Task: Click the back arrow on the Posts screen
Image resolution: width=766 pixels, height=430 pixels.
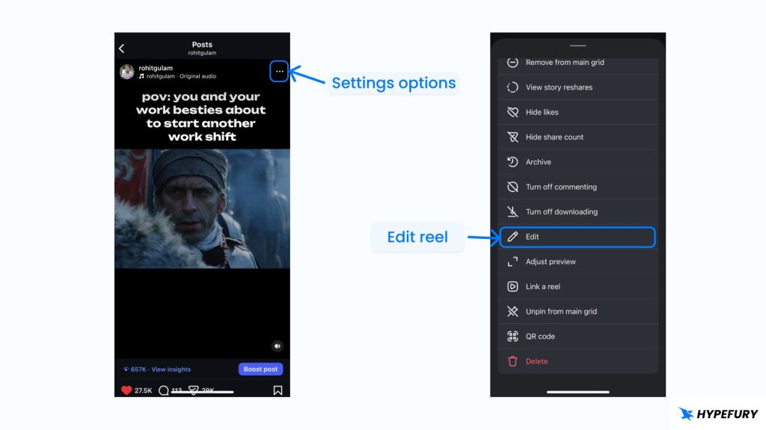Action: [x=121, y=48]
